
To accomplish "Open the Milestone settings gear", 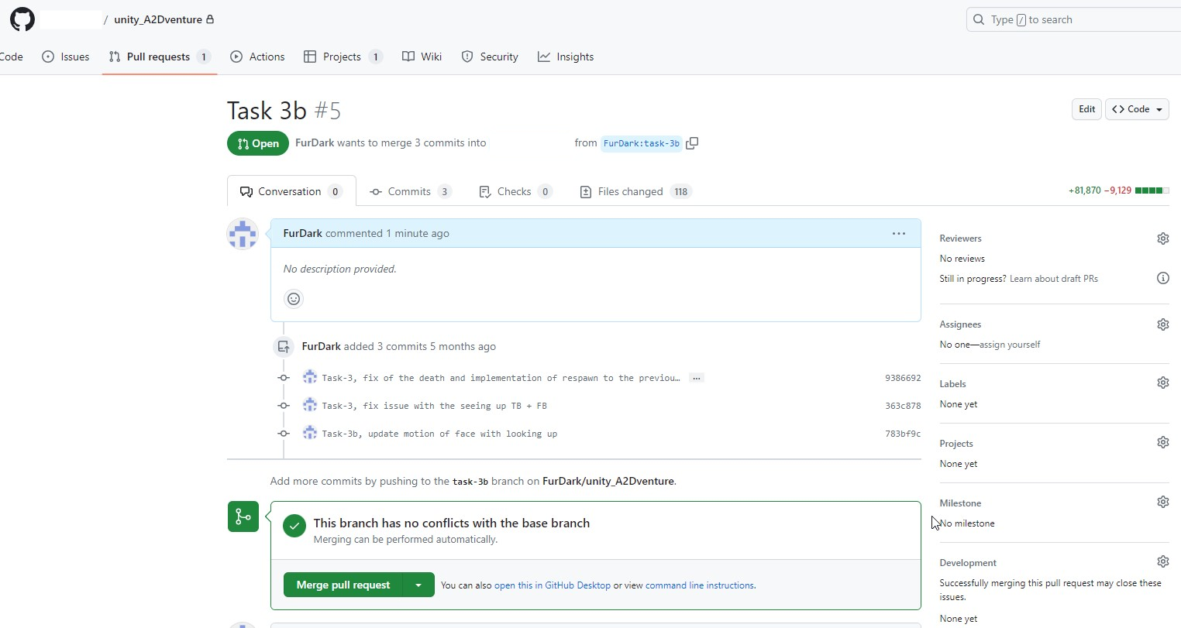I will click(x=1162, y=502).
